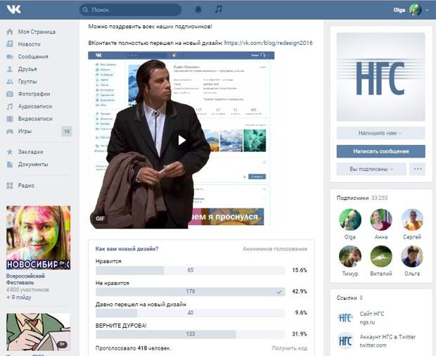Open the cartoon illustration ad thumbnail
Viewport: 436px width, 356px height.
coord(39,332)
